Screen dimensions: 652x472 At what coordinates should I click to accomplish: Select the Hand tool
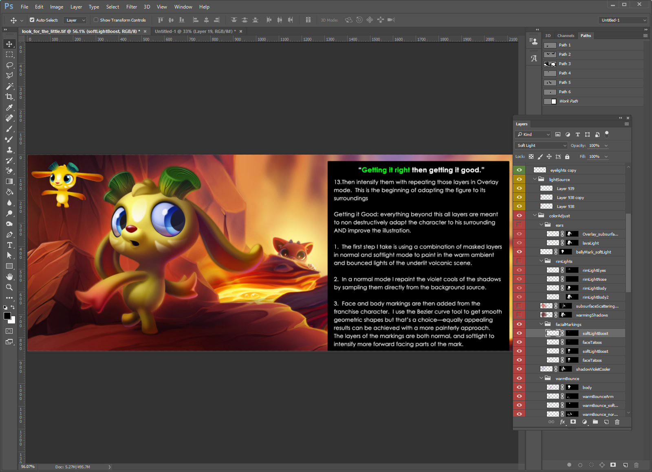pos(9,277)
